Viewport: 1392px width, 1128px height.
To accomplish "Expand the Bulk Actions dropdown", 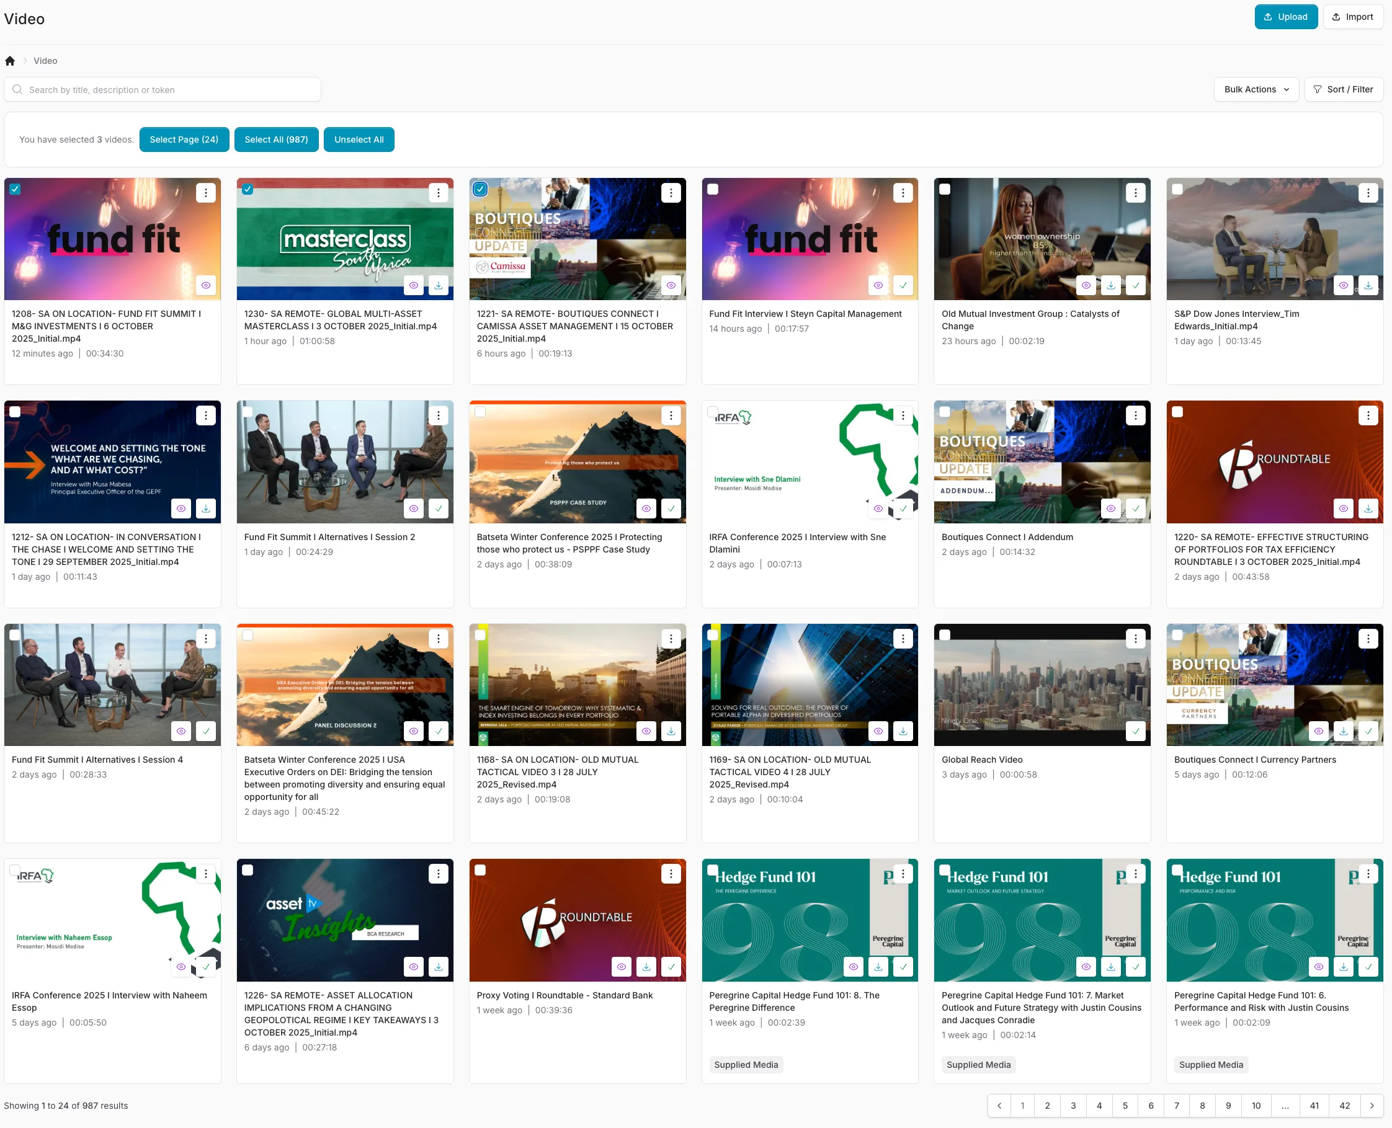I will [x=1256, y=90].
